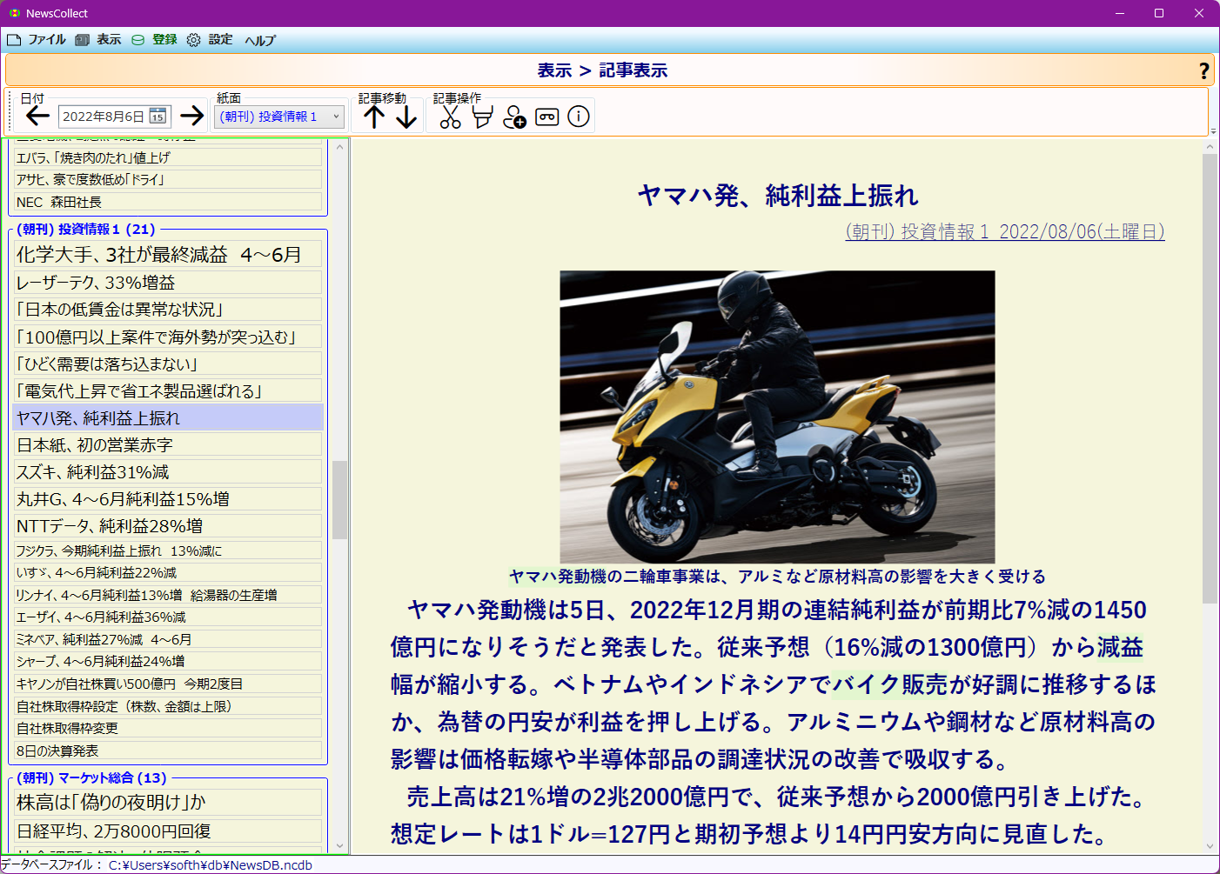The width and height of the screenshot is (1220, 874).
Task: Open help with the question mark icon
Action: coord(1203,70)
